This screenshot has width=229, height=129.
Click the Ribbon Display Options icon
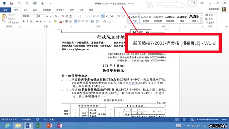202,3
